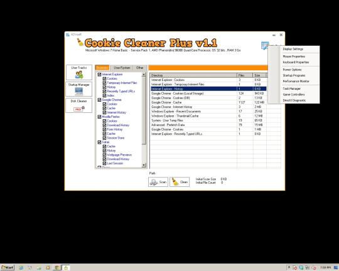The image size is (339, 271).
Task: Select highlighted row Internet Explorer - History
Action: (208, 89)
